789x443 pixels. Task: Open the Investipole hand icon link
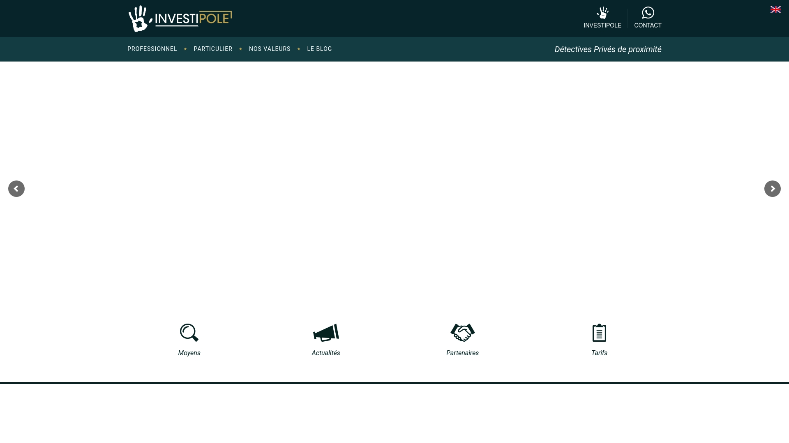pos(602,13)
